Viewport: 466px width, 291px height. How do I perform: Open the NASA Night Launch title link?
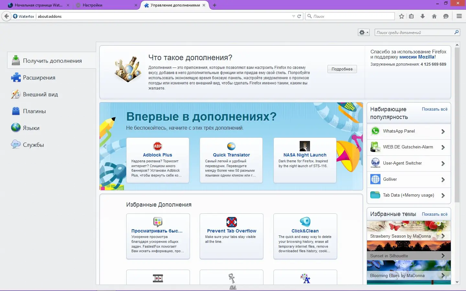(x=305, y=155)
